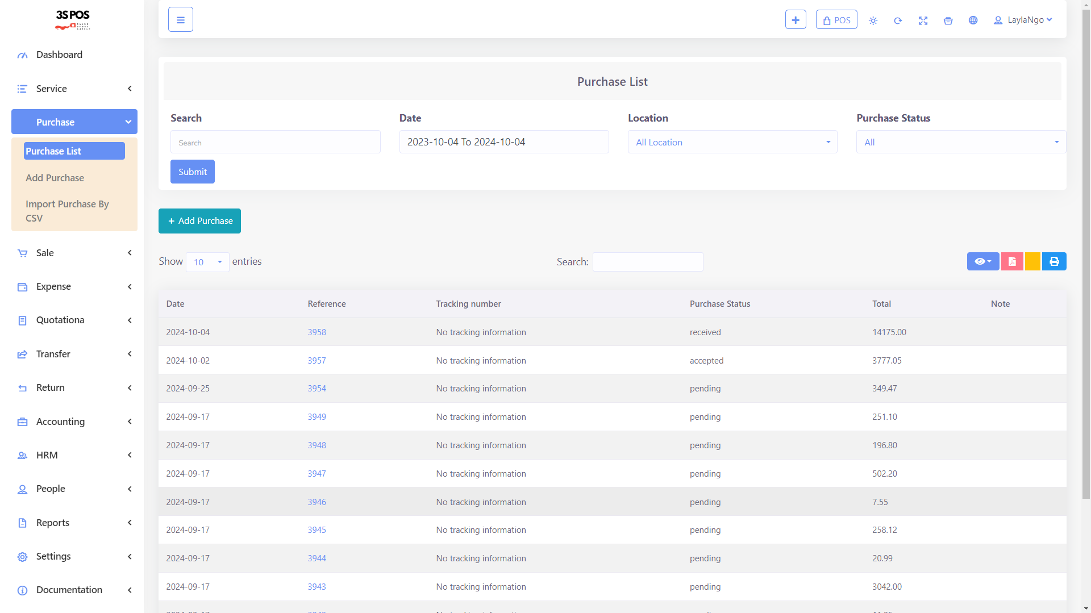Open purchase reference 3958

[317, 332]
